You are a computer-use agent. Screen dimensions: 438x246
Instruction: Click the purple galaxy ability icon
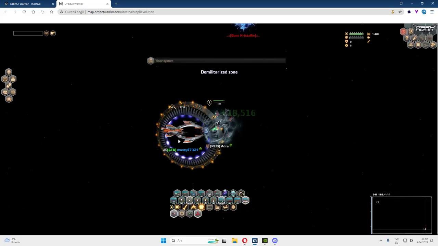pos(225,193)
